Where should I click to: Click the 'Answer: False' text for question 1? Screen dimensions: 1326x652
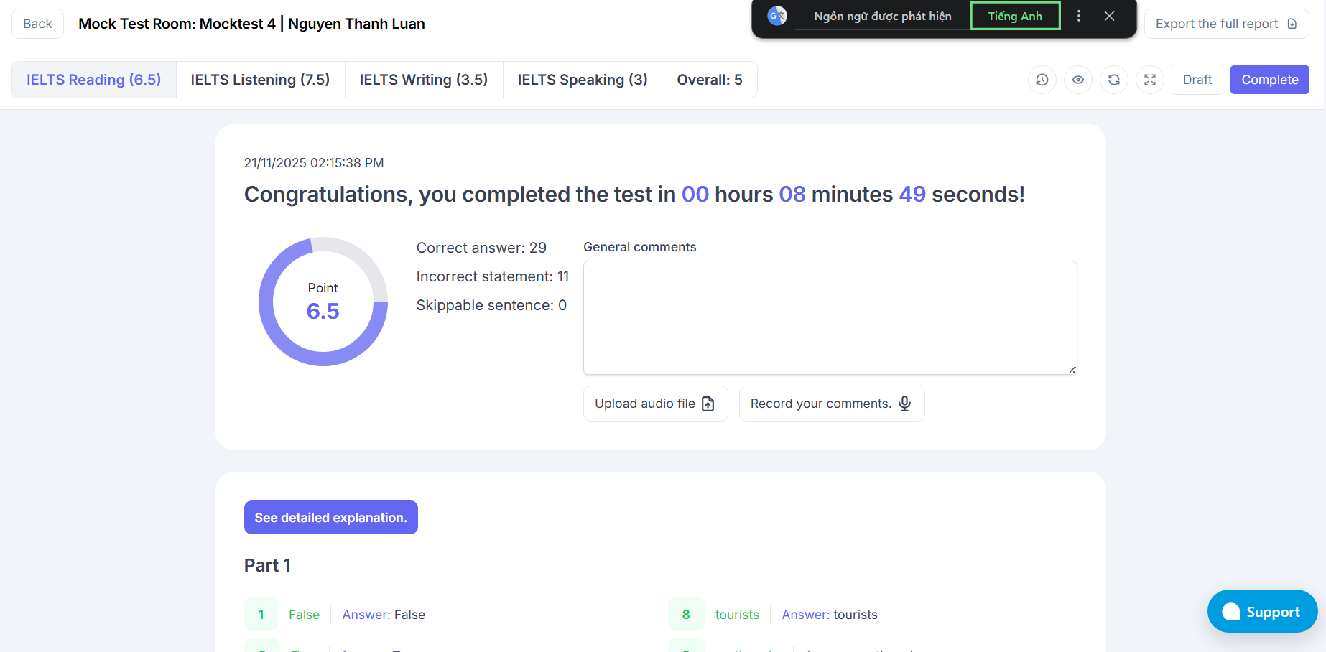384,615
